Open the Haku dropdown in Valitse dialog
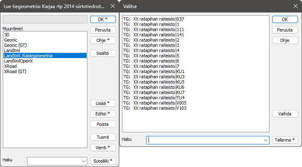The image size is (302, 167). pyautogui.click(x=266, y=140)
